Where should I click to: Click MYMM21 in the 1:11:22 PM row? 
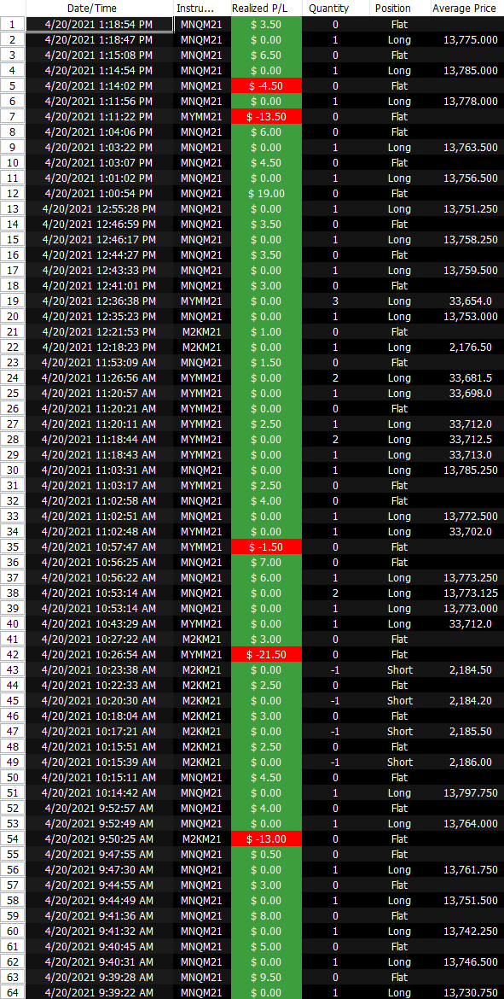pyautogui.click(x=202, y=117)
